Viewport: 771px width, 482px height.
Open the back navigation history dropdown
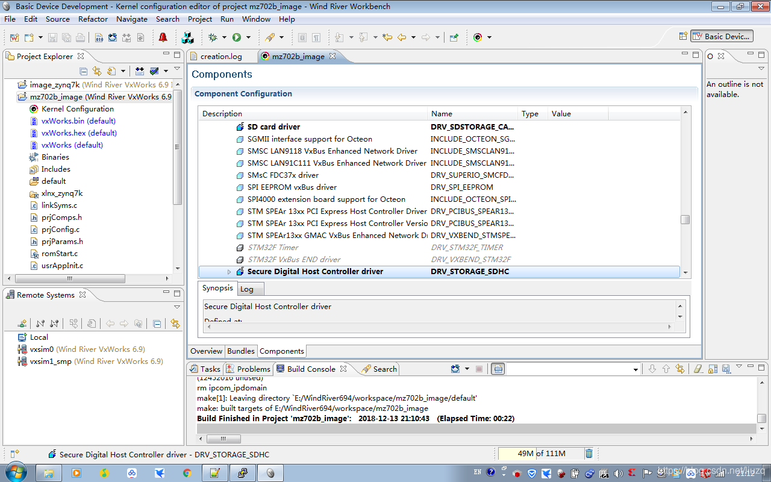pos(414,37)
